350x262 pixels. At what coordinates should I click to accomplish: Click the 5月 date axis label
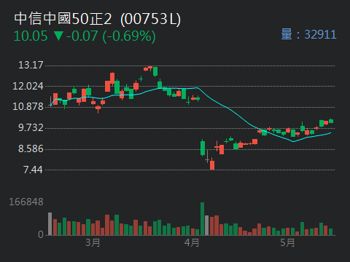[287, 242]
